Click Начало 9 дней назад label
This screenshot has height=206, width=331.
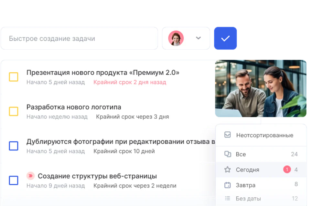click(x=56, y=186)
